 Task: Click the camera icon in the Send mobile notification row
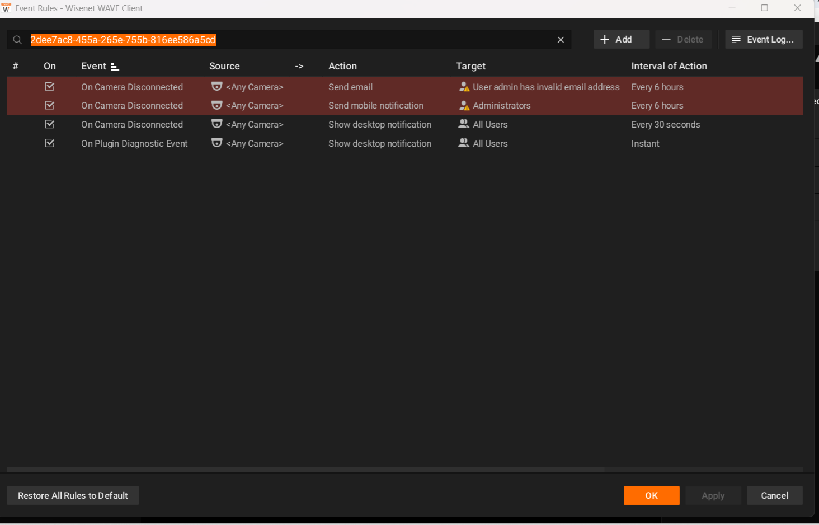[x=216, y=105]
